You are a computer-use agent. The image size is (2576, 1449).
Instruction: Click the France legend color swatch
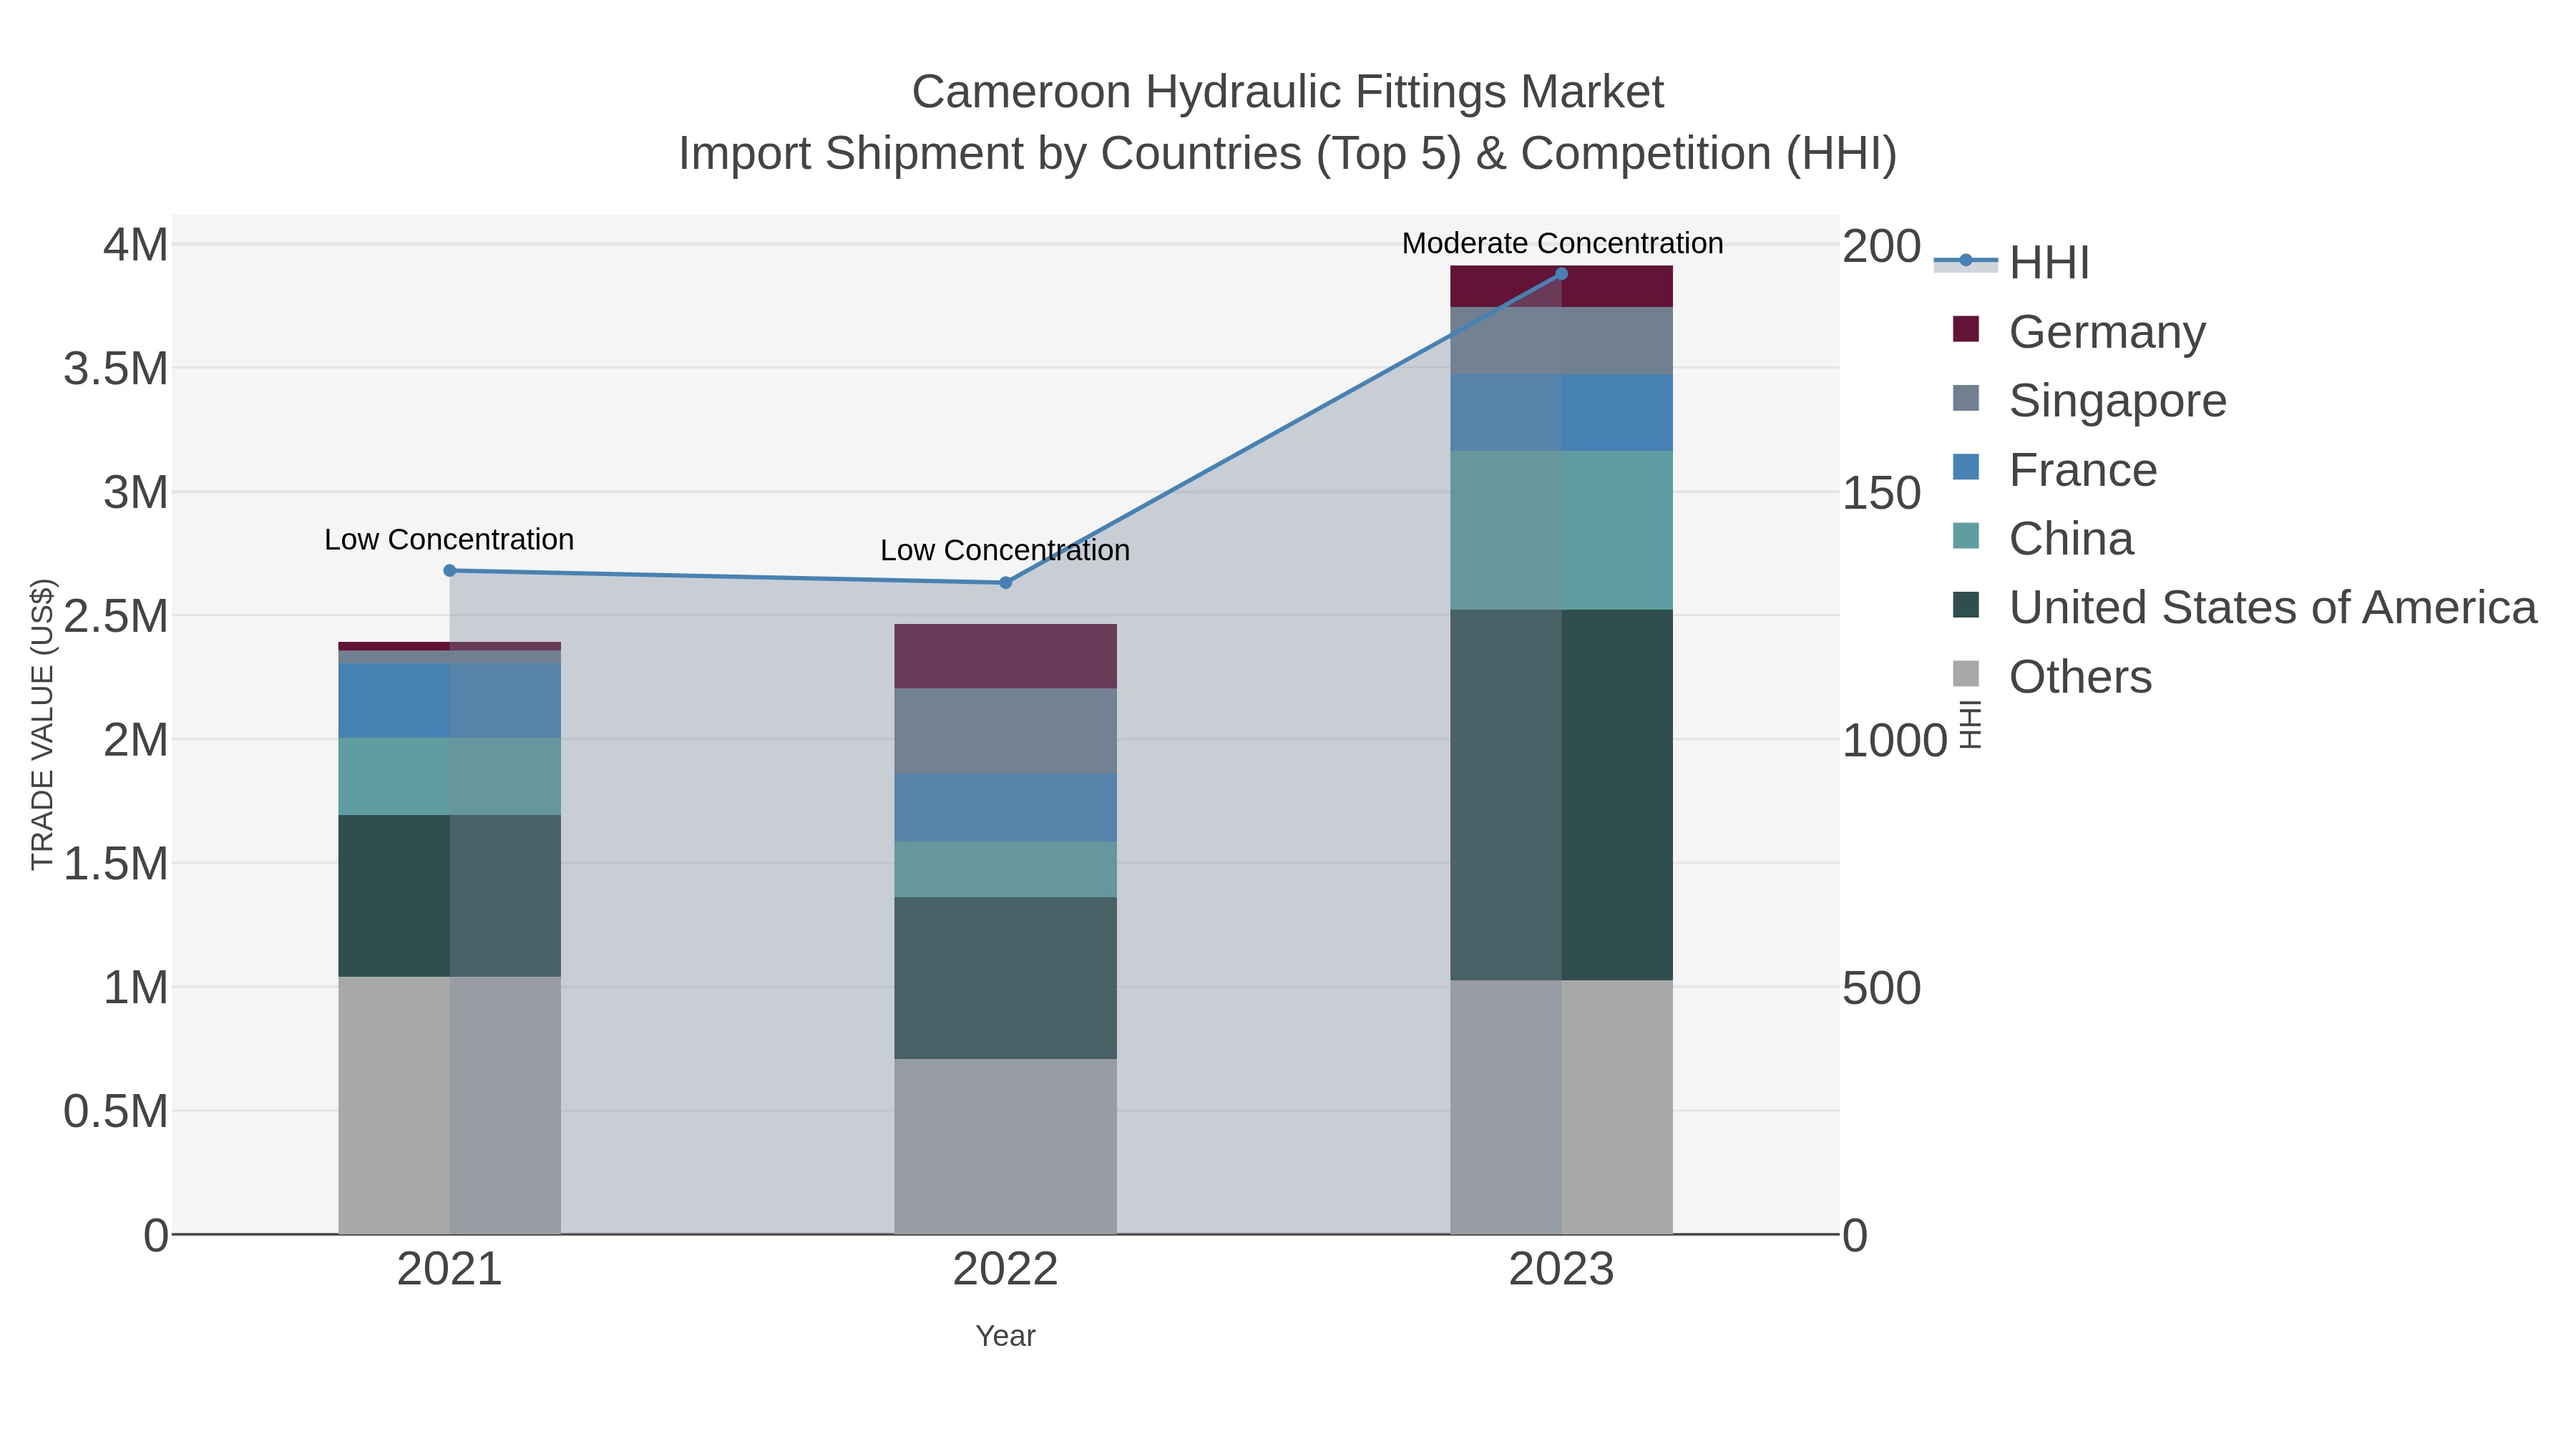(1965, 468)
